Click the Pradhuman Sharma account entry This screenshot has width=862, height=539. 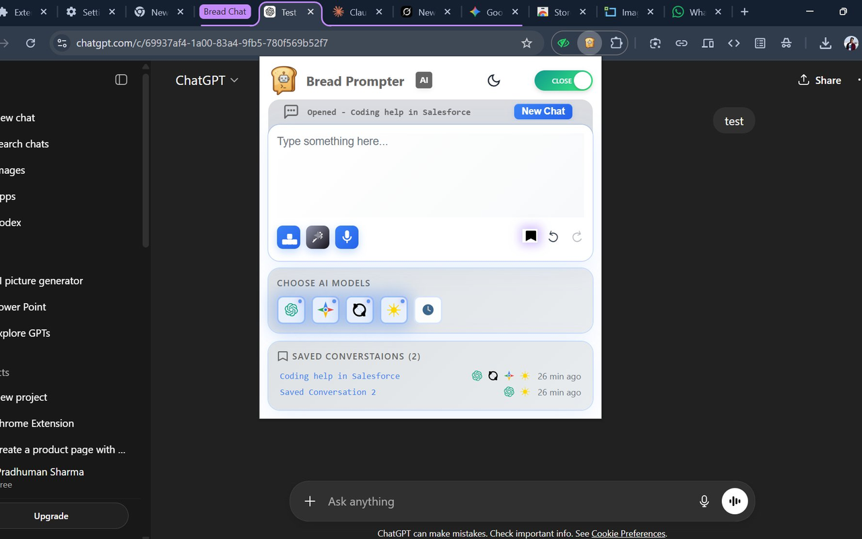42,477
